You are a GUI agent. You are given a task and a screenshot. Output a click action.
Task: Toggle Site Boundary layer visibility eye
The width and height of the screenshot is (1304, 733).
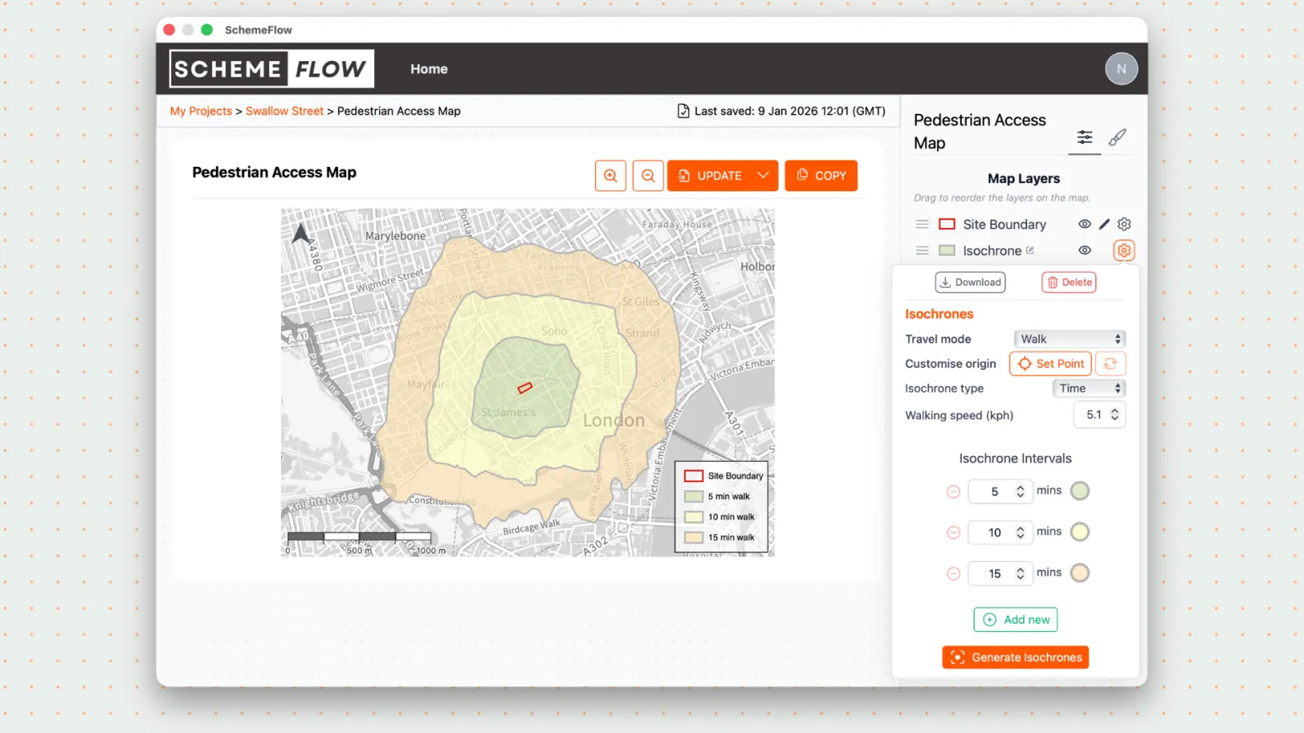tap(1085, 224)
